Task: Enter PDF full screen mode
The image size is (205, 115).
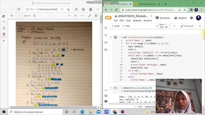Action: click(x=90, y=16)
